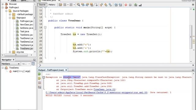This screenshot has height=110, width=196.
Task: Minimize the Output window panel
Action: [x=193, y=70]
